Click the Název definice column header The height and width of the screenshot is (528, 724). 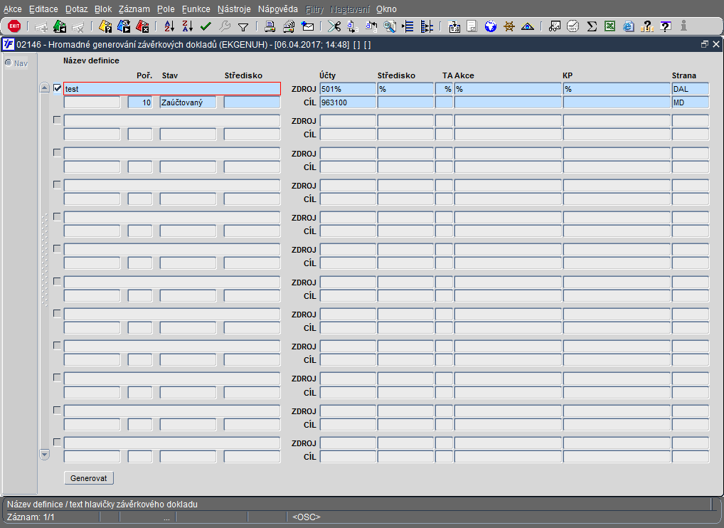(x=92, y=60)
